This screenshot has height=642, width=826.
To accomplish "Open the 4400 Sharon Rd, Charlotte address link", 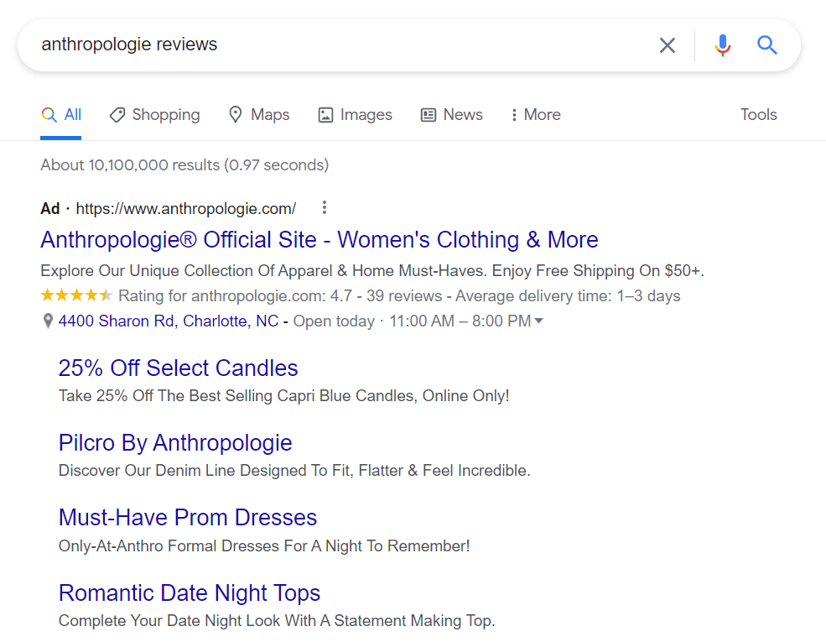I will [x=168, y=321].
